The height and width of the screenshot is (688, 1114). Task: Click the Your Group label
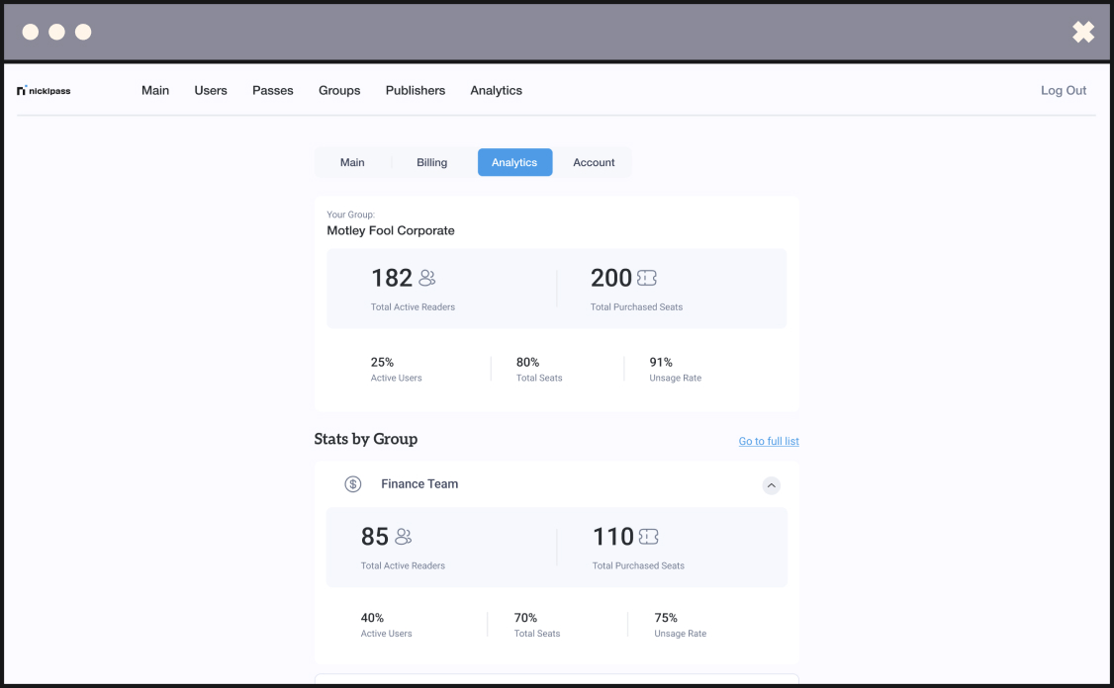coord(351,215)
